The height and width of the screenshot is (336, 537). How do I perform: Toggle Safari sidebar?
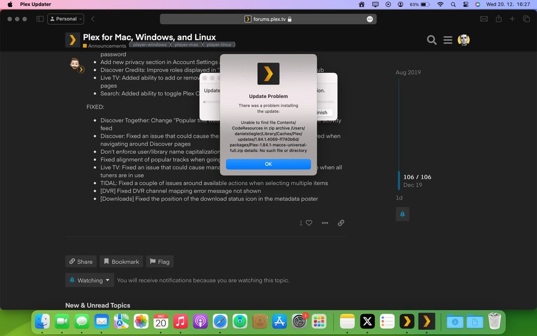40,19
